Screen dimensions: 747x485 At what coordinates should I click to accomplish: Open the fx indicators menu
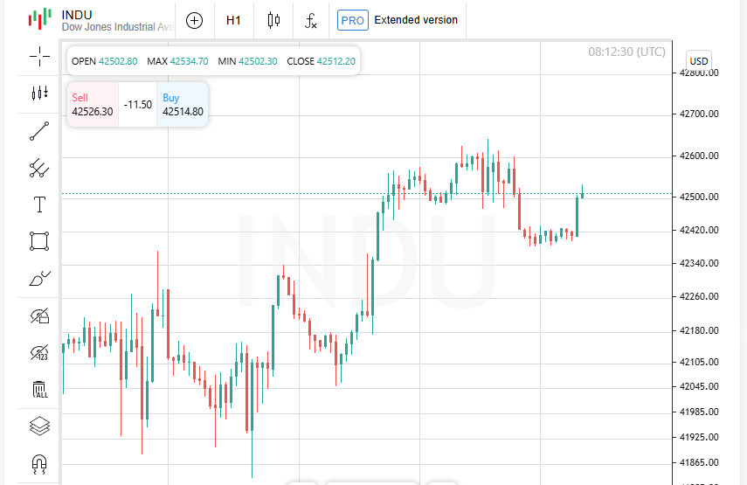311,20
